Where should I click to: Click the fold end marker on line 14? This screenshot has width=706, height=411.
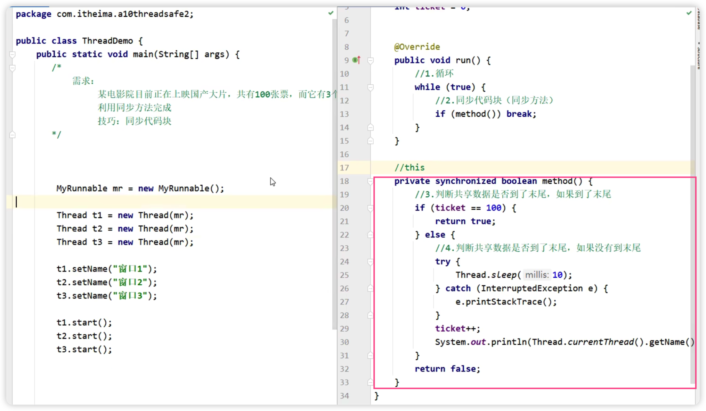(371, 127)
